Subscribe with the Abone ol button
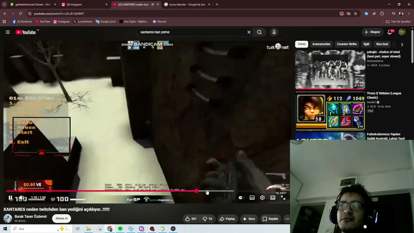Image resolution: width=414 pixels, height=233 pixels. point(61,218)
